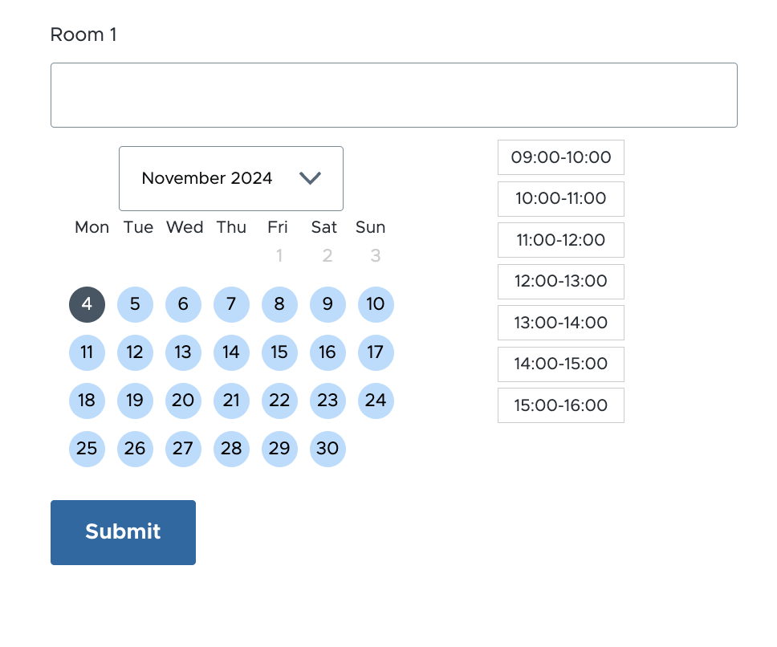Select November 4 on the calendar

(x=87, y=304)
